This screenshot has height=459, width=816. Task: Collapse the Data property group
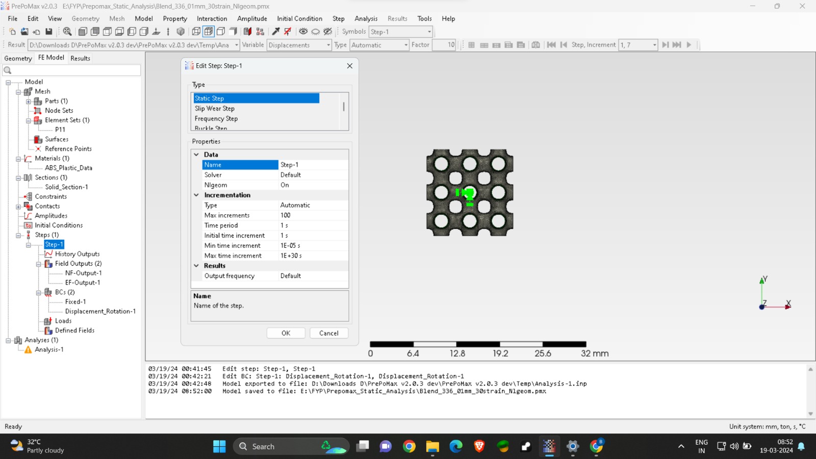[x=196, y=155]
